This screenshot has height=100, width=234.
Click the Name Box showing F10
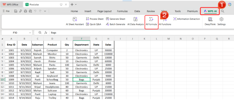click(x=15, y=32)
